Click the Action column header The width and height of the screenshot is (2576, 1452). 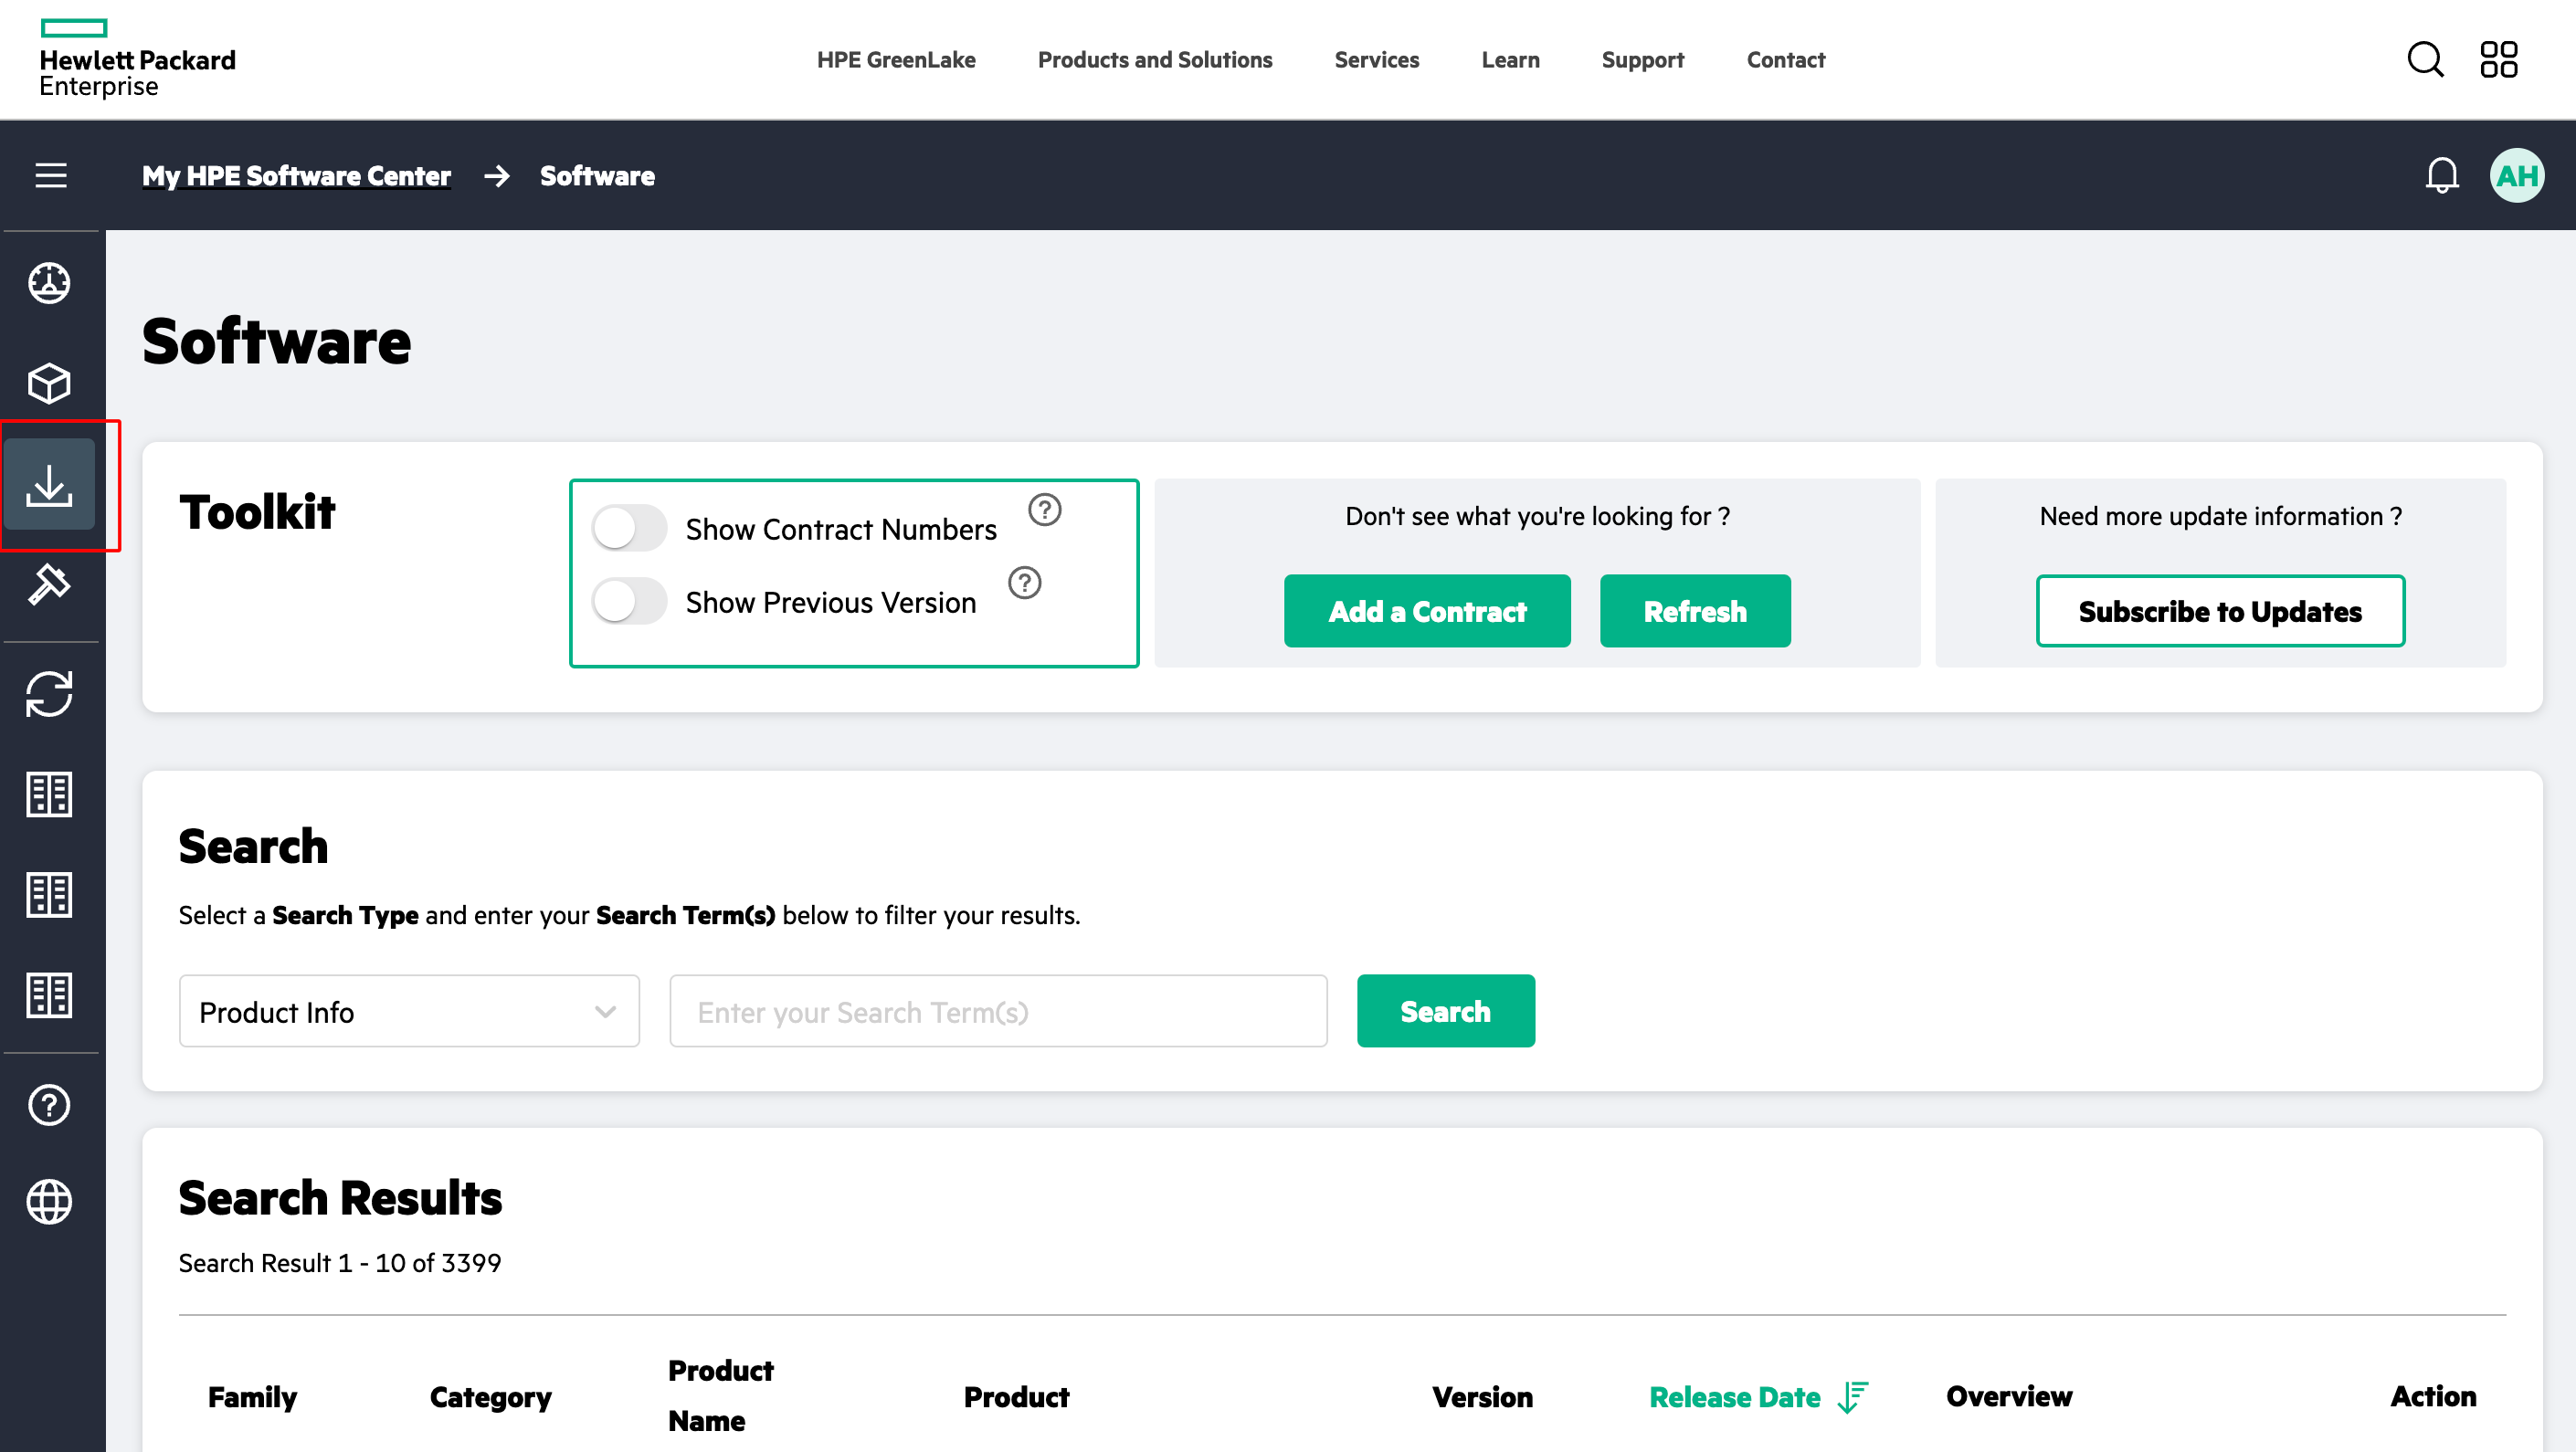2433,1397
